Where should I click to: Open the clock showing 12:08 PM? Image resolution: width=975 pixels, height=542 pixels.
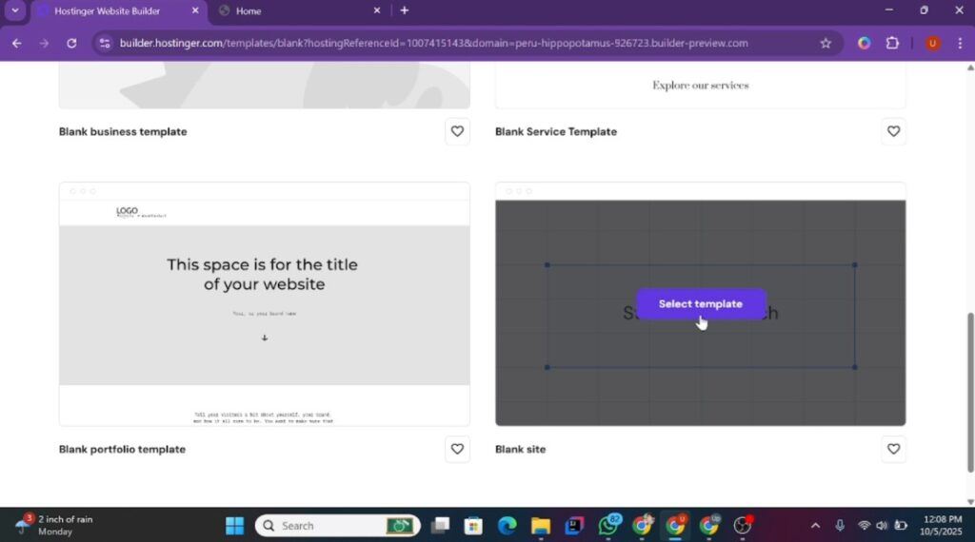pyautogui.click(x=942, y=525)
